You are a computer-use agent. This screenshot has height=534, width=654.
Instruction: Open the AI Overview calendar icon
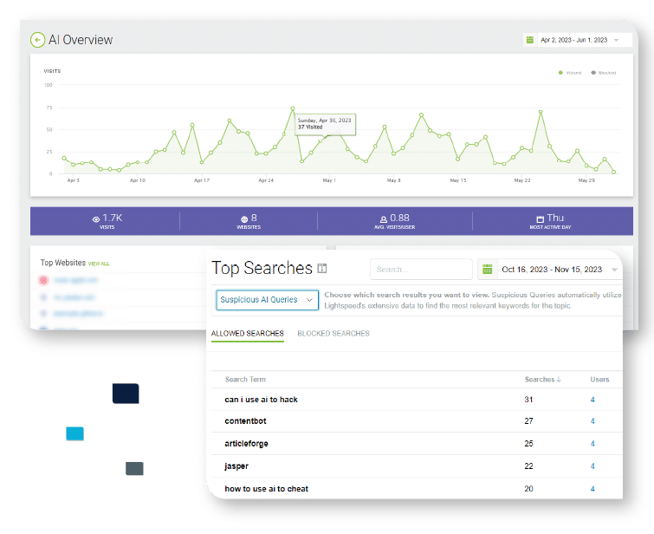tap(530, 40)
